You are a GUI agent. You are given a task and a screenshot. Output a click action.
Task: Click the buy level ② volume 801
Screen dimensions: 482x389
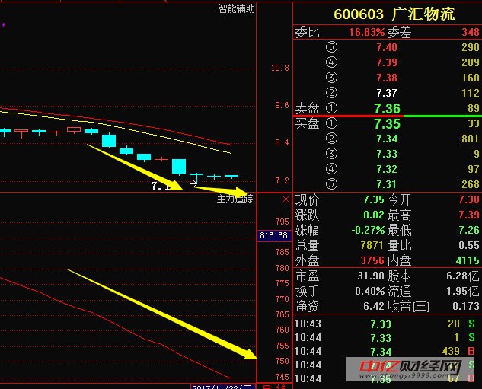[x=471, y=139]
